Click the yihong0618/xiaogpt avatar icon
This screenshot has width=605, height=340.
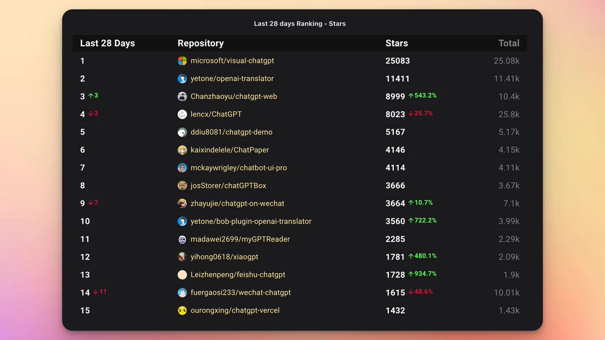click(183, 257)
